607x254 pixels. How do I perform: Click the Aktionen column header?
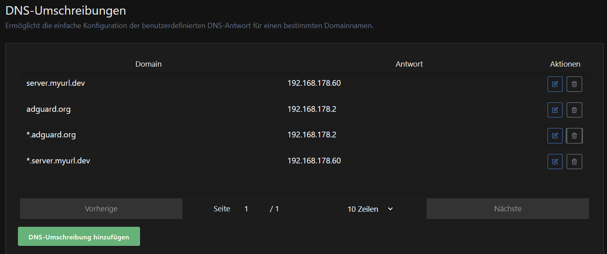pos(565,64)
